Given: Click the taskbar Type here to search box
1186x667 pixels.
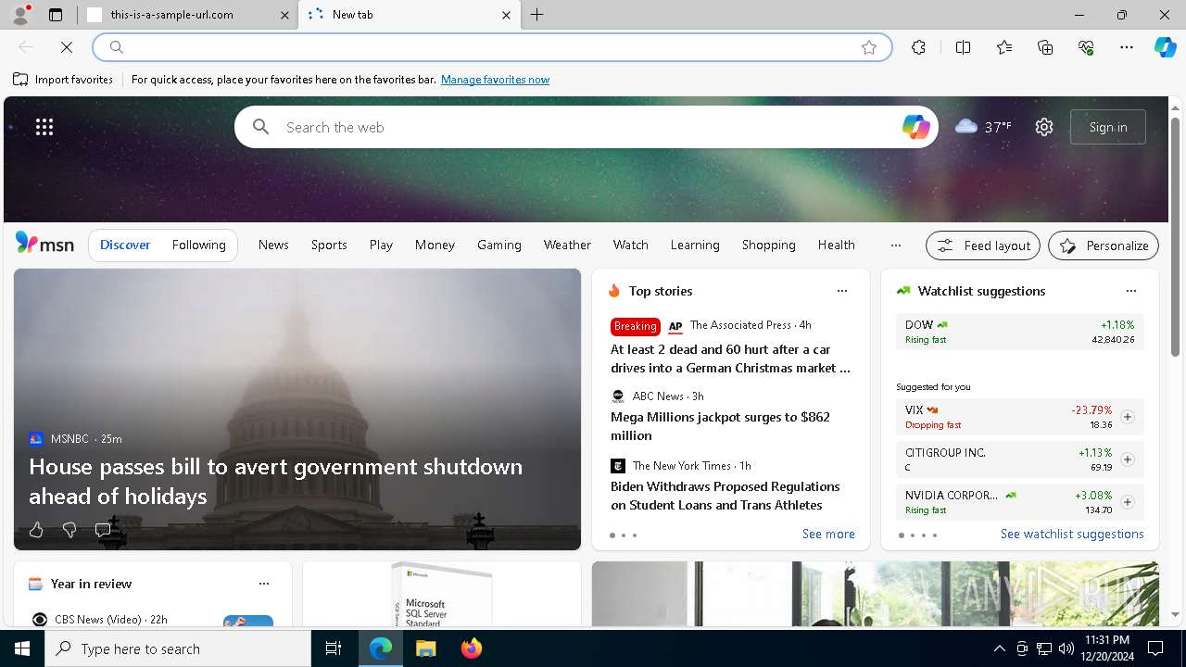Looking at the screenshot, I should (x=178, y=648).
